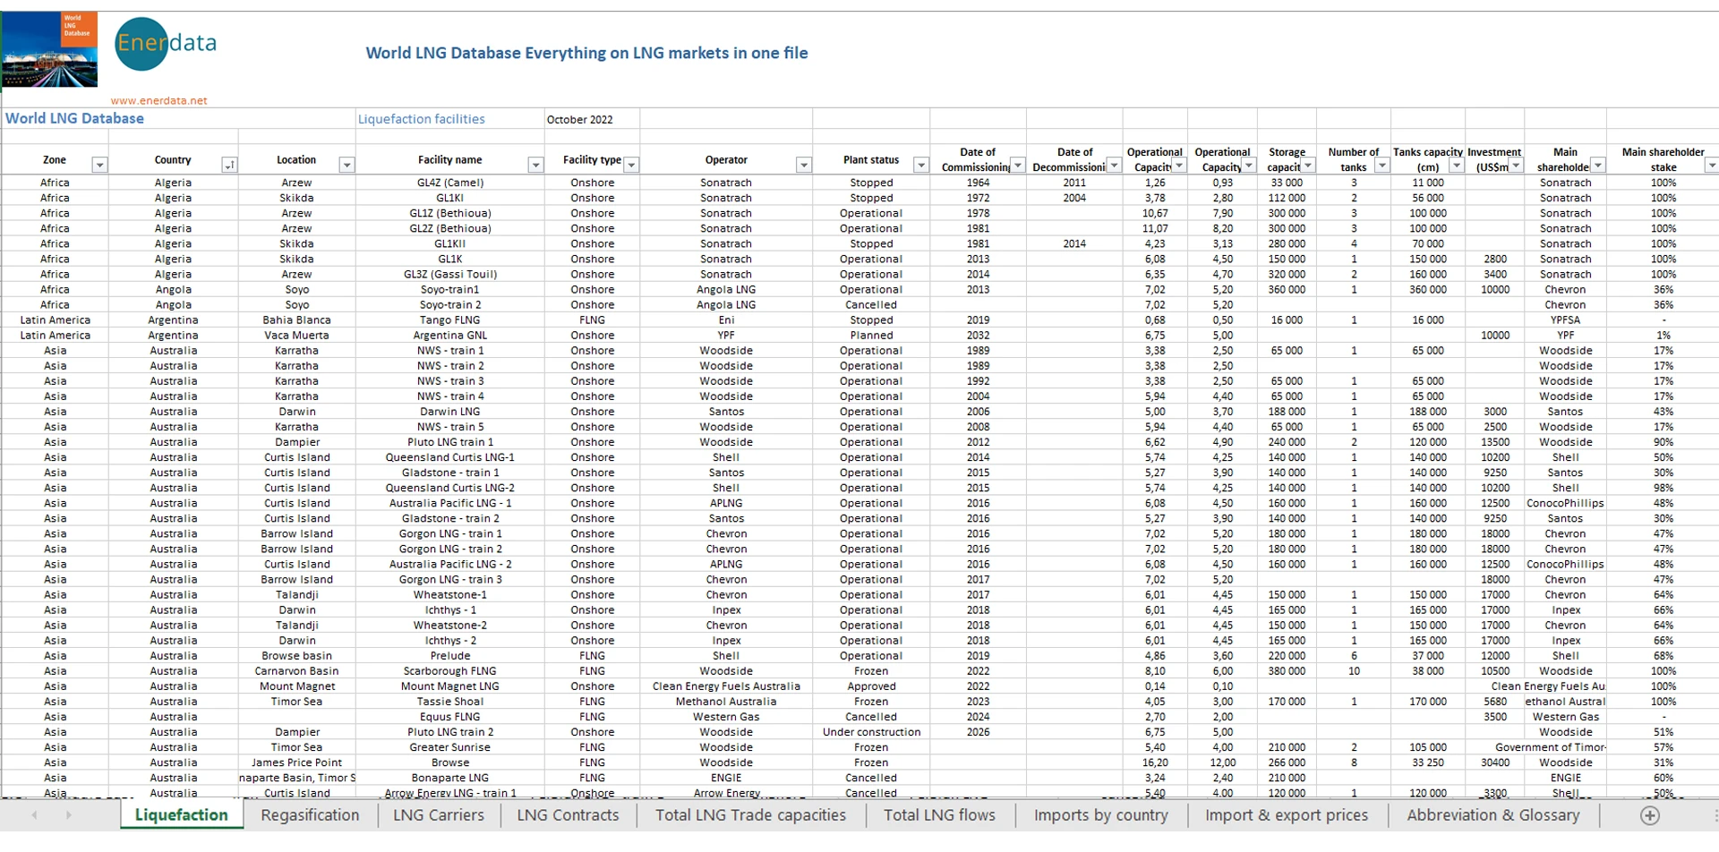
Task: Open the LNG Contracts sheet tab
Action: tap(568, 815)
